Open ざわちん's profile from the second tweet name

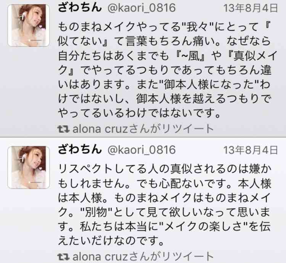tap(80, 150)
